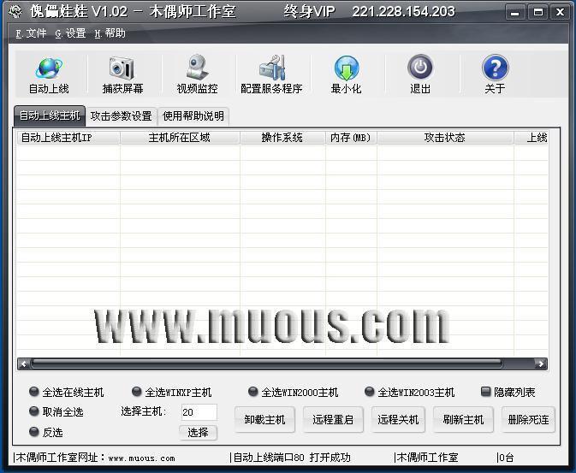Switch to the 使用帮助说明 tab

pyautogui.click(x=193, y=116)
